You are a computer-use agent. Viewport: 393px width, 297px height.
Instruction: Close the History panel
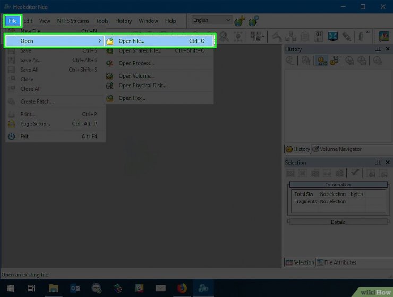(388, 49)
